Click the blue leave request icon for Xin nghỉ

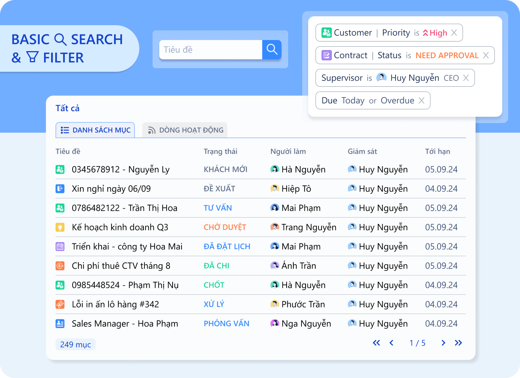(x=60, y=189)
